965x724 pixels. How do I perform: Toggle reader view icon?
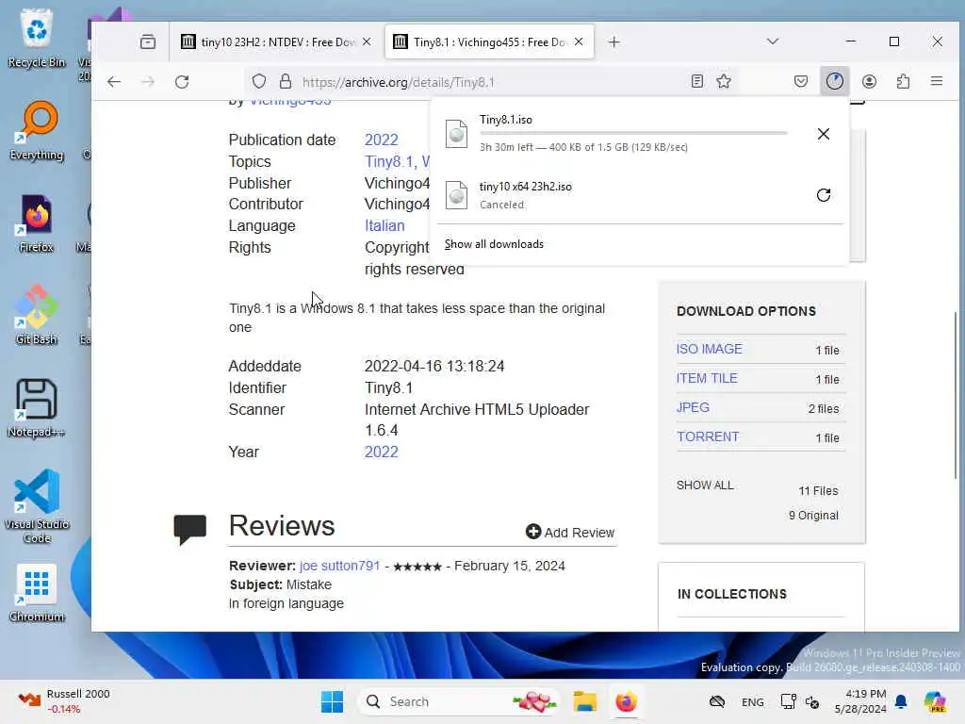(x=696, y=81)
